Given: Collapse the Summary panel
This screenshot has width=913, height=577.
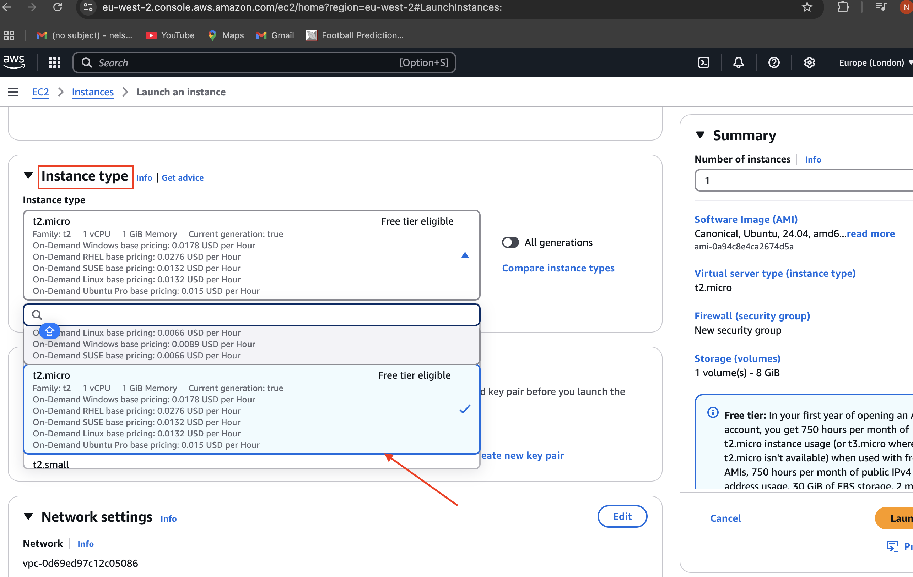Looking at the screenshot, I should 700,135.
